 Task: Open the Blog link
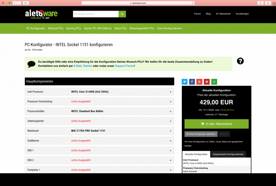click(208, 14)
